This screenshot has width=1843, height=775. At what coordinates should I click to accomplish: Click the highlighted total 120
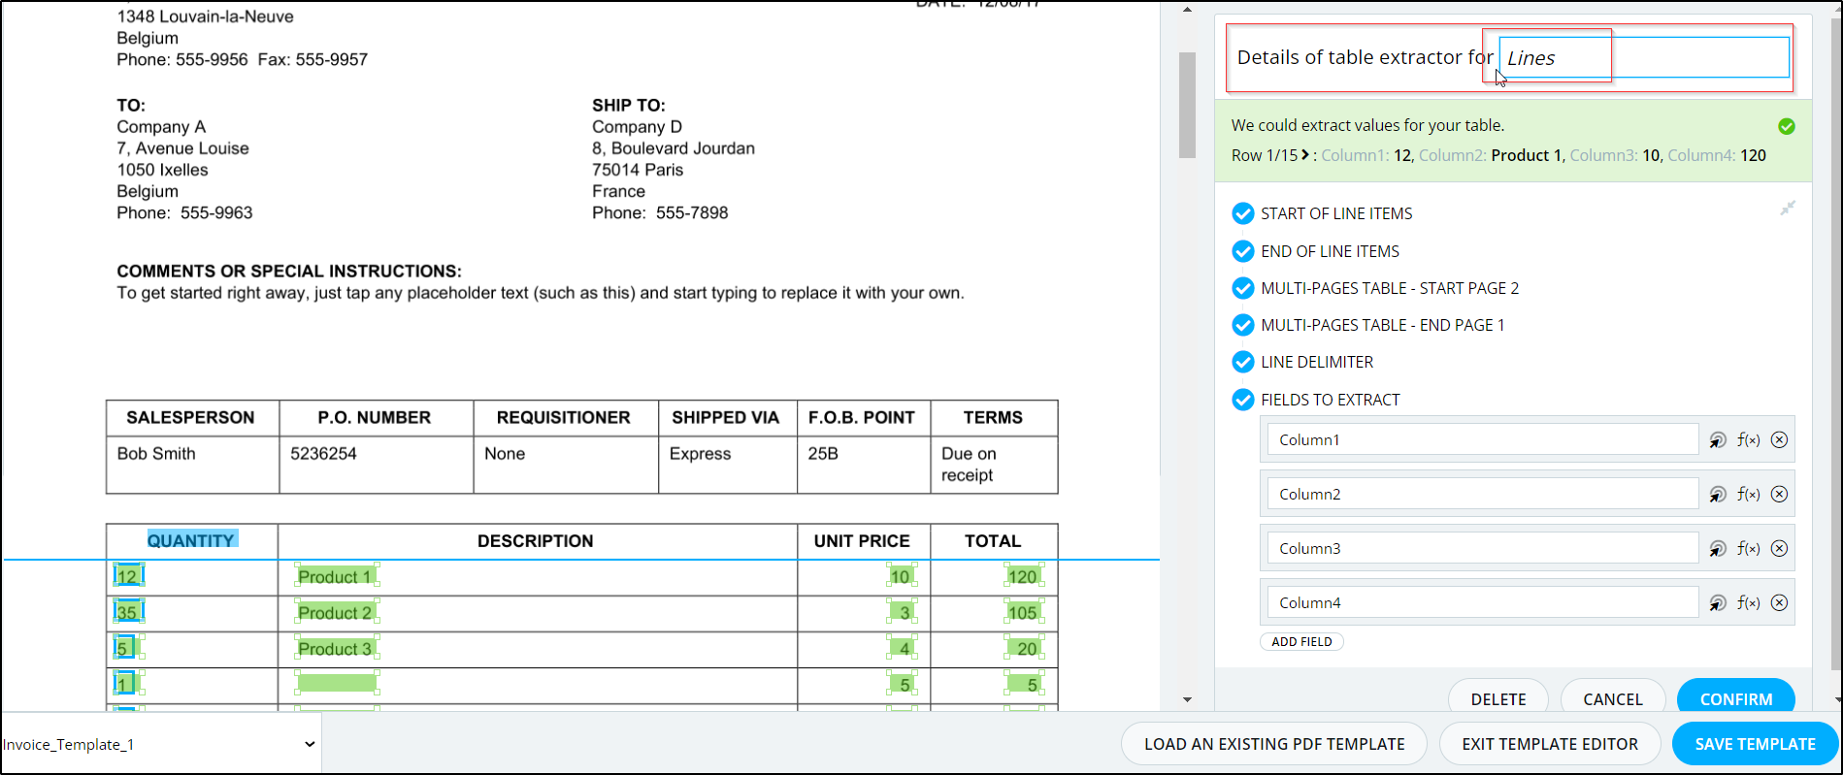(x=1023, y=577)
